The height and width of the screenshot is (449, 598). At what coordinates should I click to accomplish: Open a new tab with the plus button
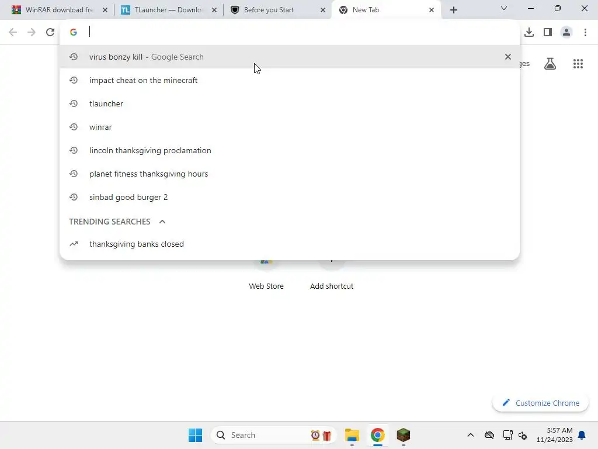[x=453, y=10]
